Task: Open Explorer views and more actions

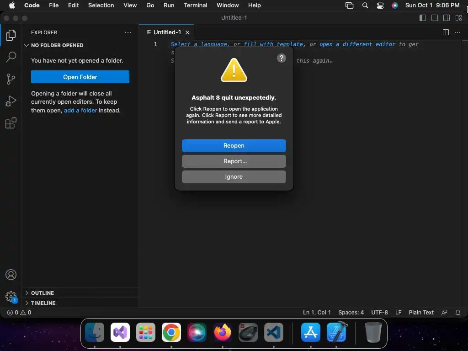Action: (x=128, y=32)
